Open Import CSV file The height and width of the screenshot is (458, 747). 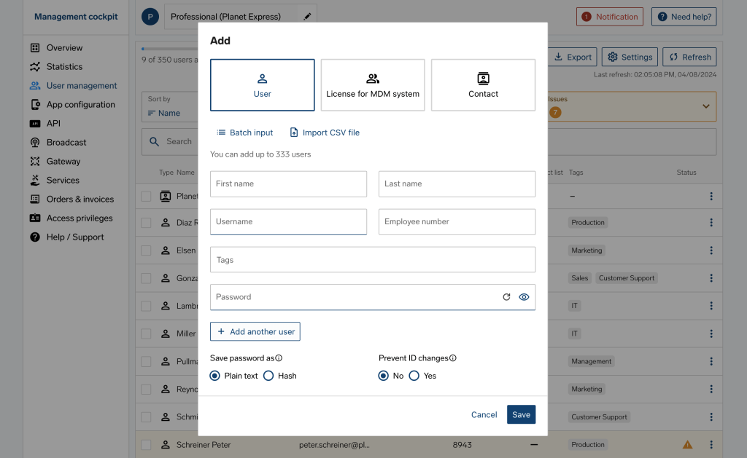324,132
